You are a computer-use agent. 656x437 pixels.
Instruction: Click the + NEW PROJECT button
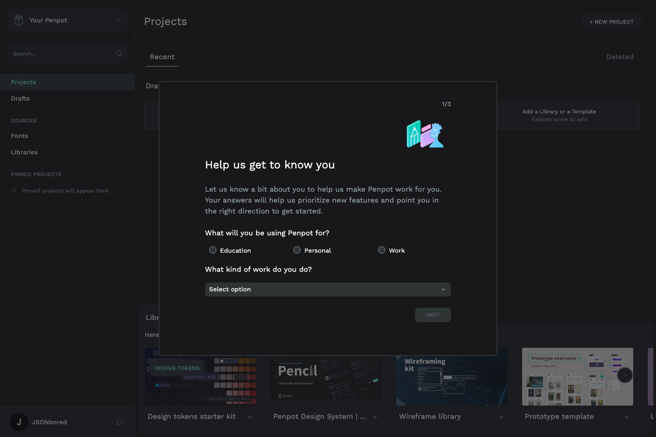(611, 22)
